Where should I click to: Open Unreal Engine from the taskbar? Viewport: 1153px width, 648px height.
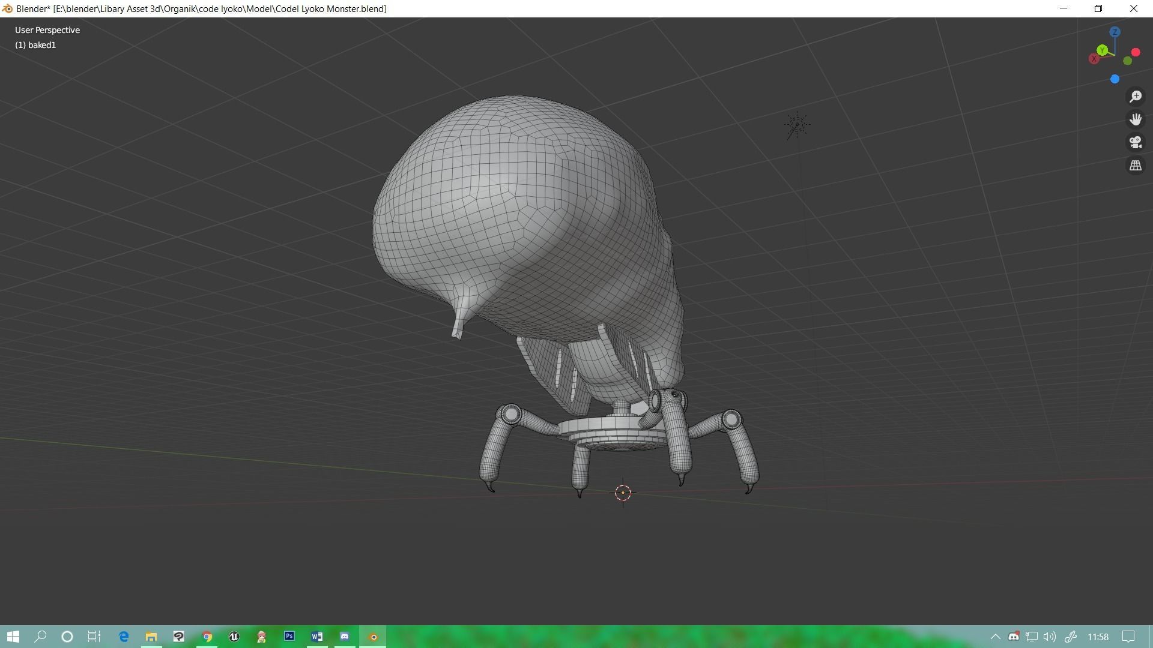tap(234, 637)
